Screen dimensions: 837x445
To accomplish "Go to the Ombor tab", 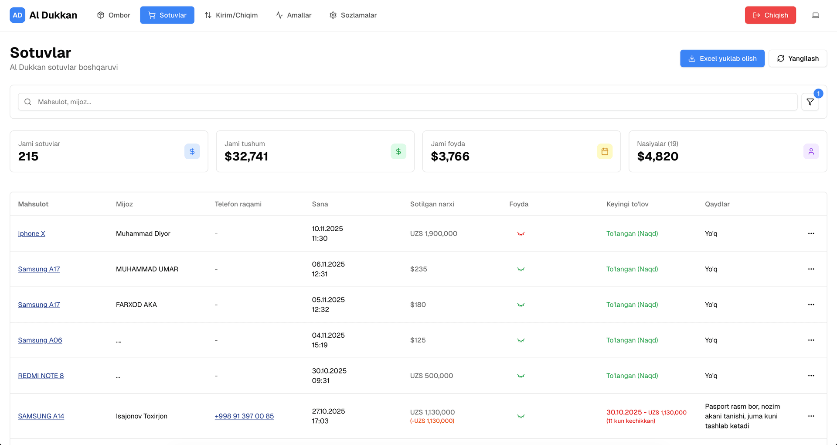I will pyautogui.click(x=113, y=15).
